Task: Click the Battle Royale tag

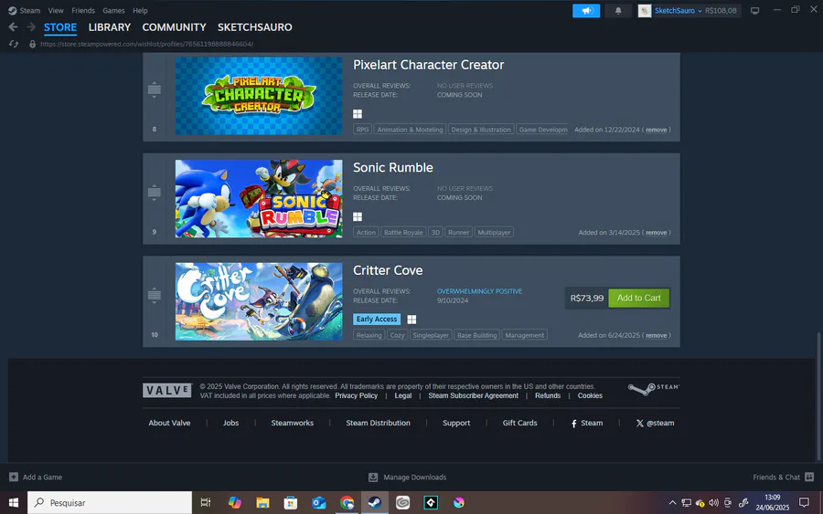Action: (x=403, y=232)
